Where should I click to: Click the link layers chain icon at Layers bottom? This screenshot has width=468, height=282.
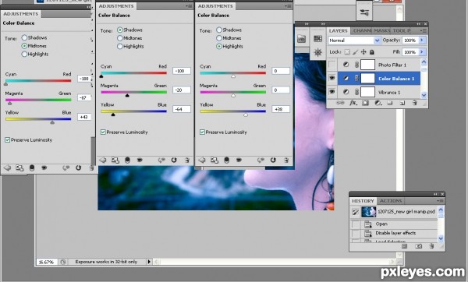340,103
